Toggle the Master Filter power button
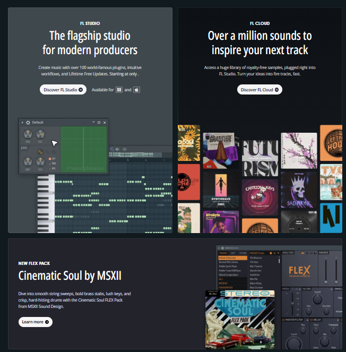Screen dimensions: 346x352 [283, 320]
